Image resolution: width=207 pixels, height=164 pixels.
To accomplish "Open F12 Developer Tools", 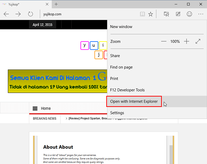I will [157, 90].
